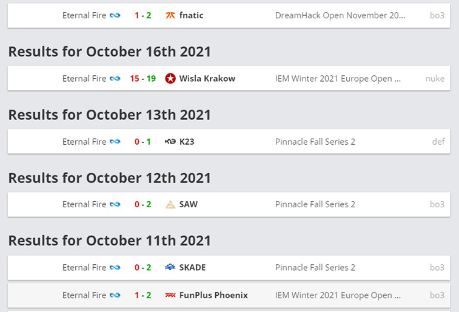Open the SKADE match result row

click(x=229, y=267)
